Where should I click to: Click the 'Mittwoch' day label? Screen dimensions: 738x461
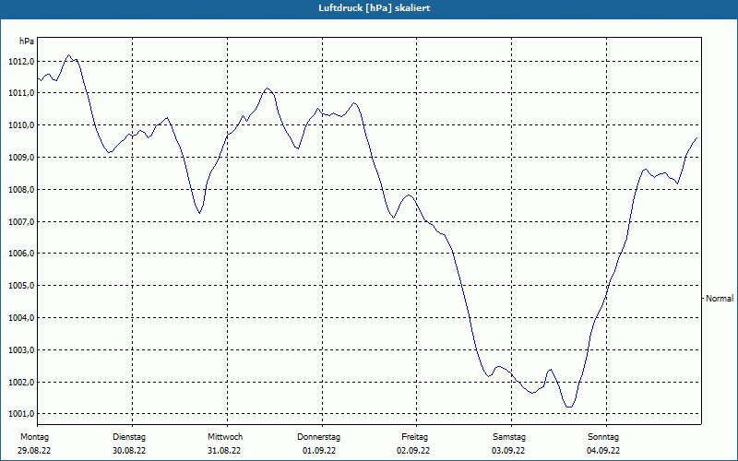click(x=225, y=437)
